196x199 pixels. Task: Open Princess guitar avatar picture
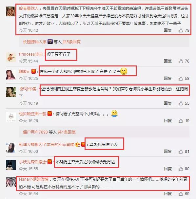point(11,58)
